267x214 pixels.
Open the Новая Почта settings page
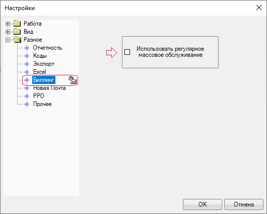49,88
